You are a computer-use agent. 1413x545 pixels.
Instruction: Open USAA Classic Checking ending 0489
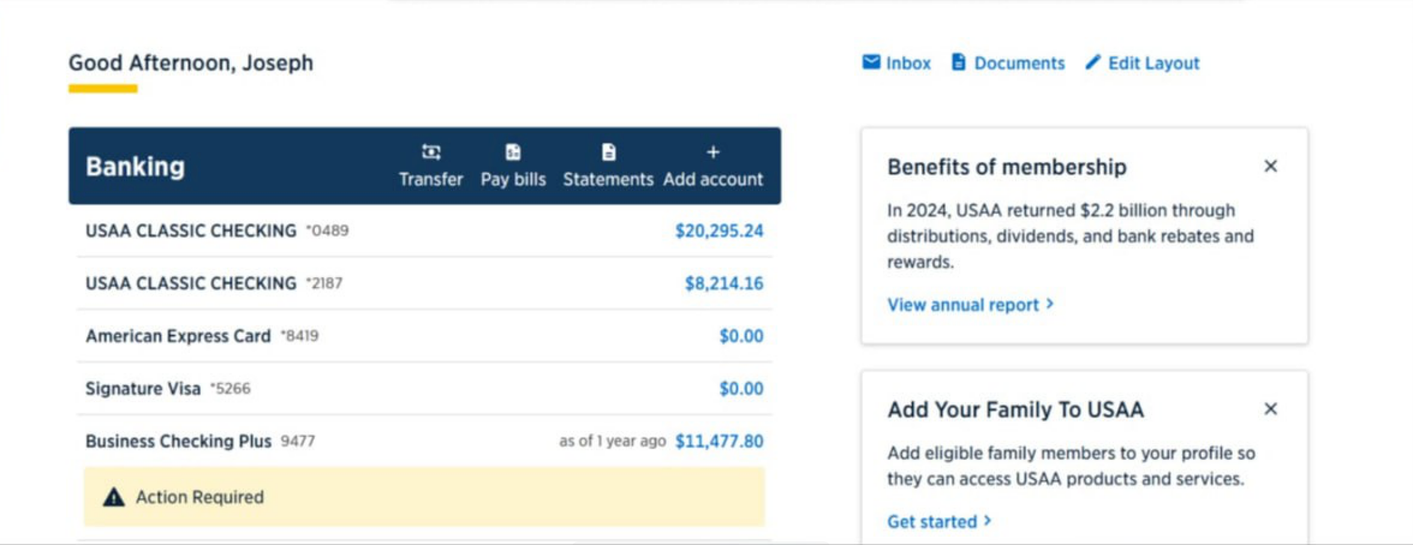[x=191, y=231]
